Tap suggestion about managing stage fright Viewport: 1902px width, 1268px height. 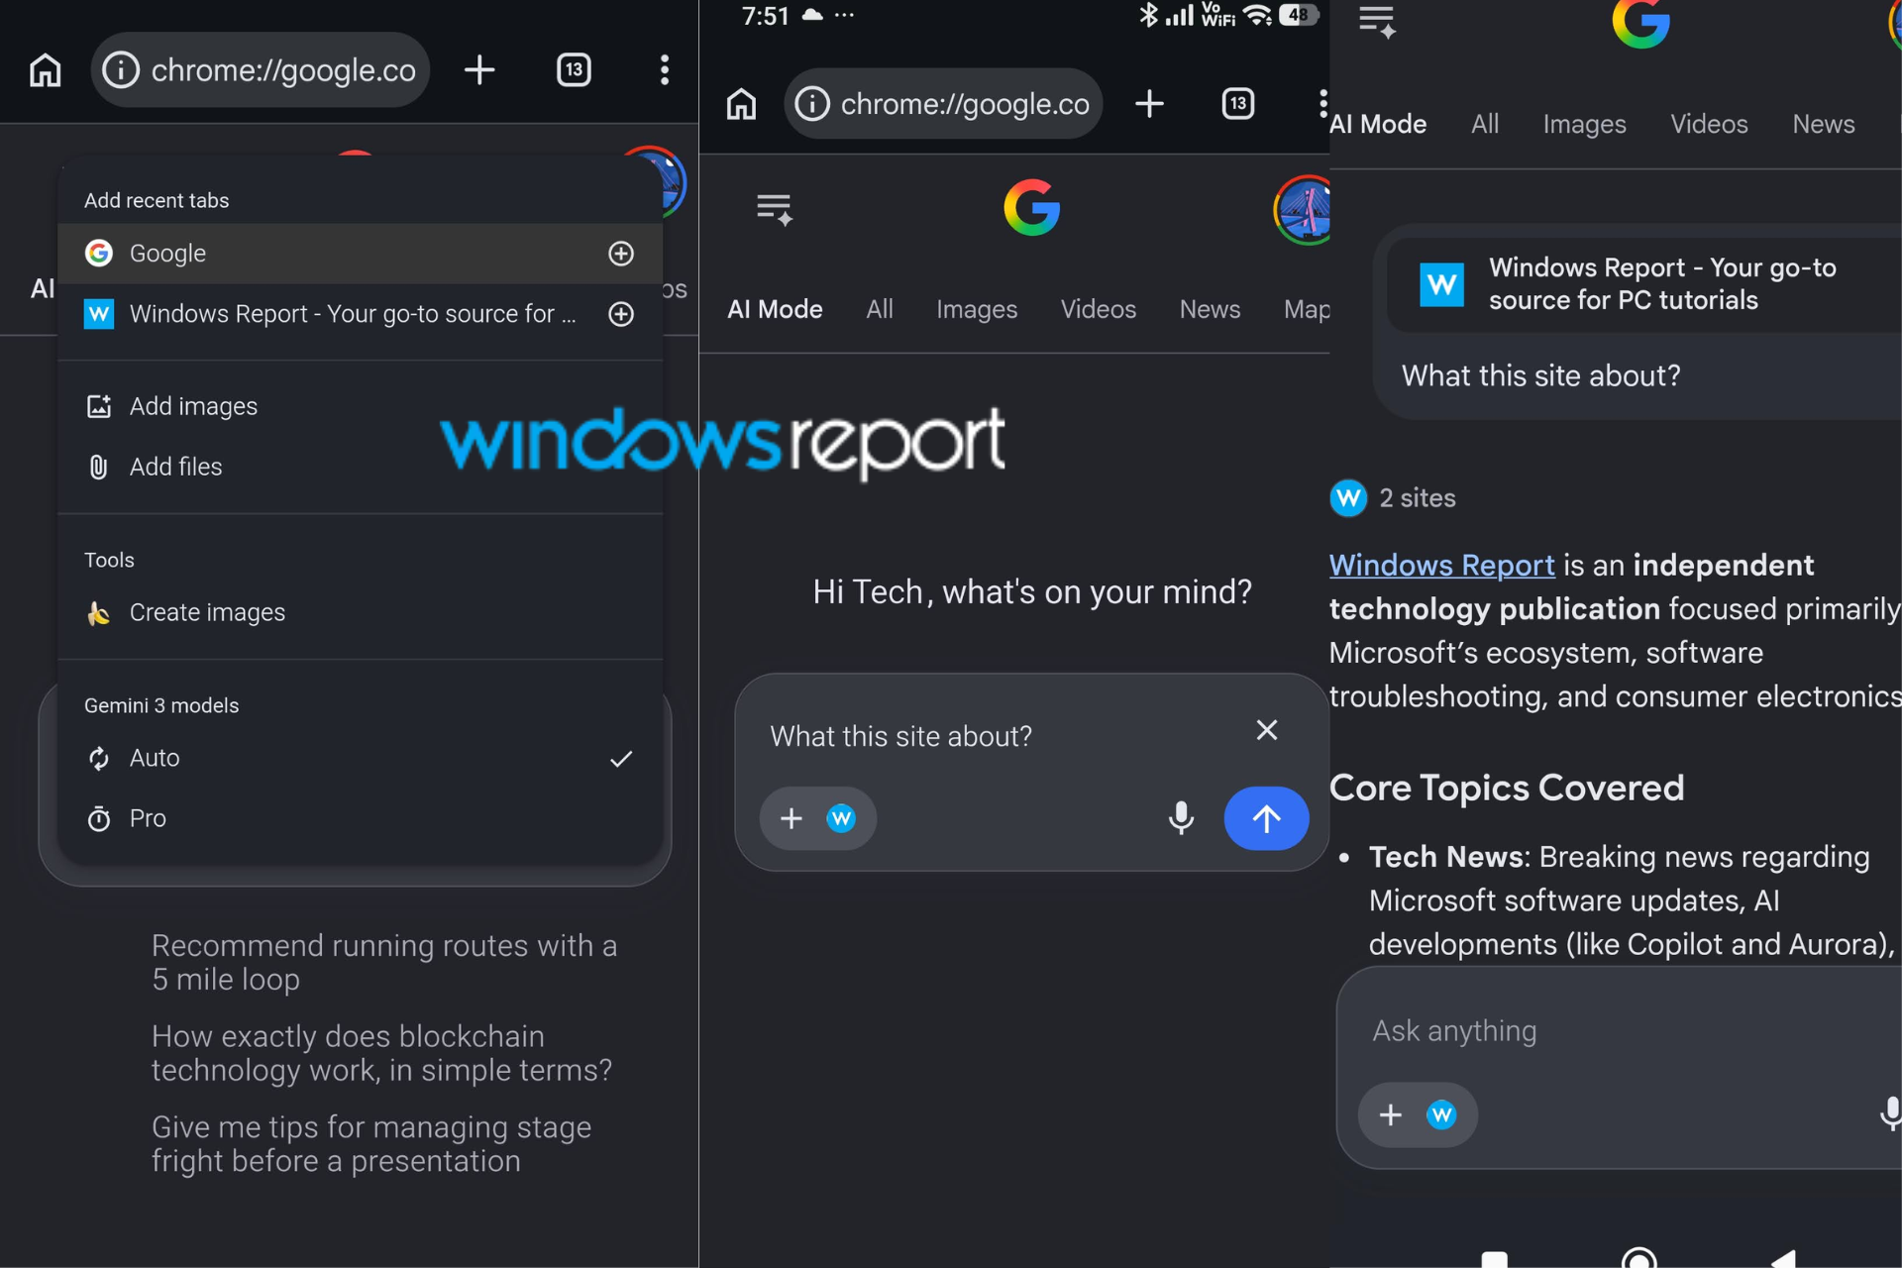371,1144
